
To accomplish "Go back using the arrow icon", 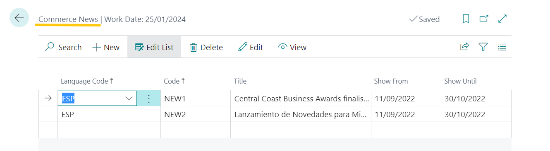I will click(19, 18).
